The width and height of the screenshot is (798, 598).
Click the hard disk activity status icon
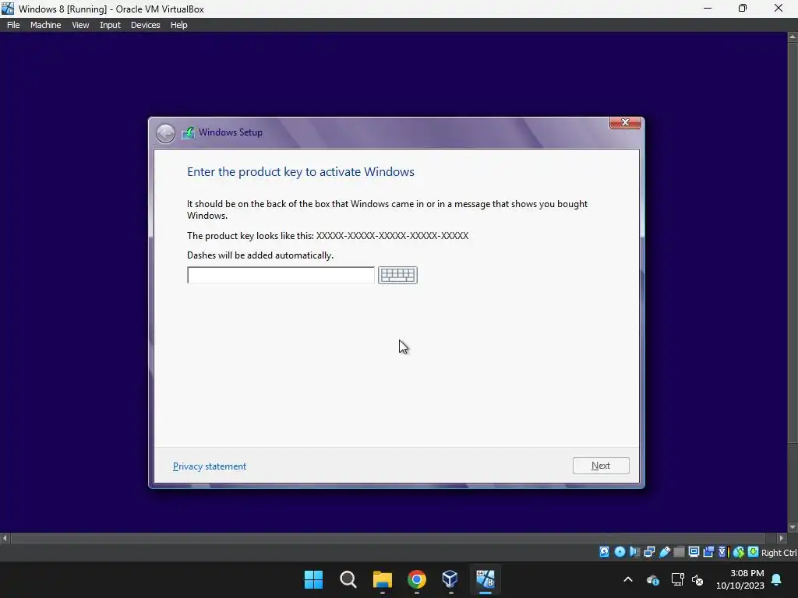point(604,552)
